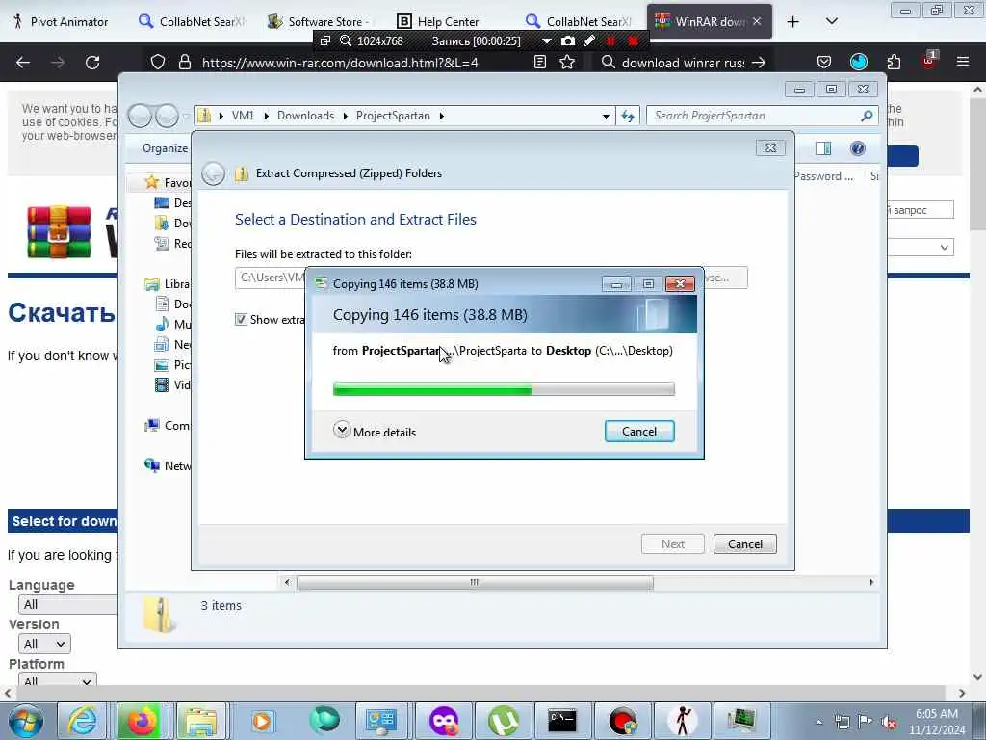986x740 pixels.
Task: Click VM1 in Explorer address bar
Action: (243, 116)
